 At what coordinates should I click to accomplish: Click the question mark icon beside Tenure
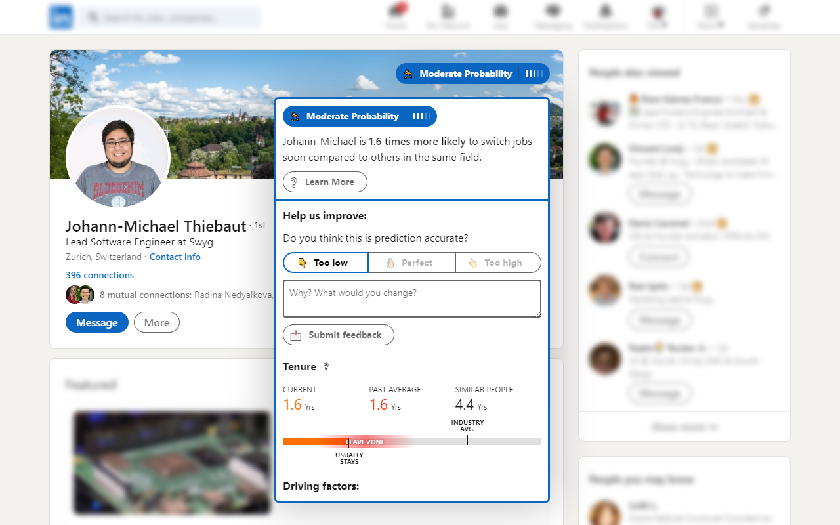pos(326,367)
